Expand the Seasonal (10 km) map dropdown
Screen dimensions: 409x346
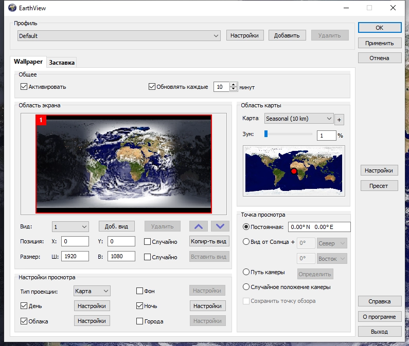[299, 119]
